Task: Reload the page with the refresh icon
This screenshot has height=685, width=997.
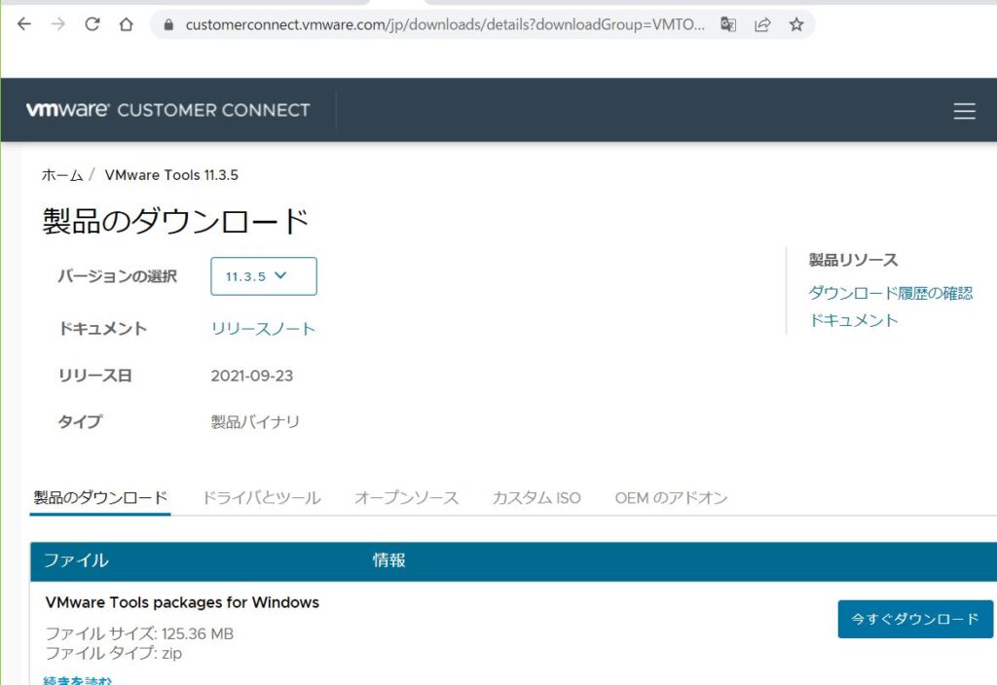Action: [x=92, y=24]
